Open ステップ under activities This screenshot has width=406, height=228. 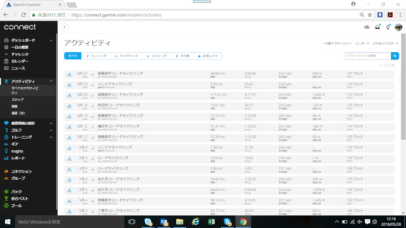17,99
